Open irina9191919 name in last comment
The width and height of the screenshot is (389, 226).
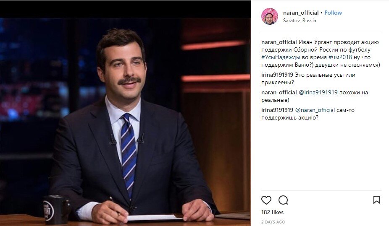[277, 110]
